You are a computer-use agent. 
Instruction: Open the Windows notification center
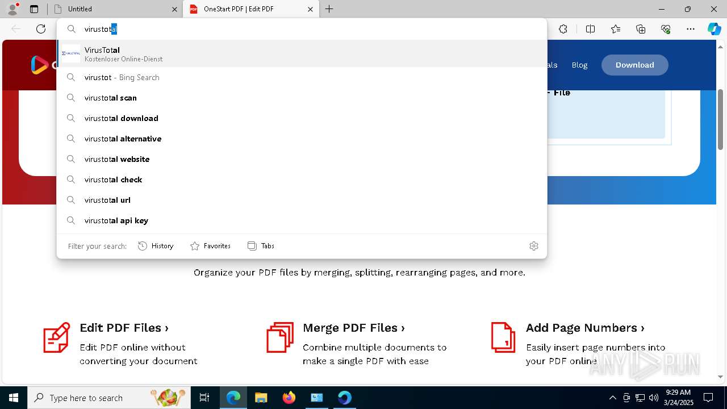[x=708, y=398]
